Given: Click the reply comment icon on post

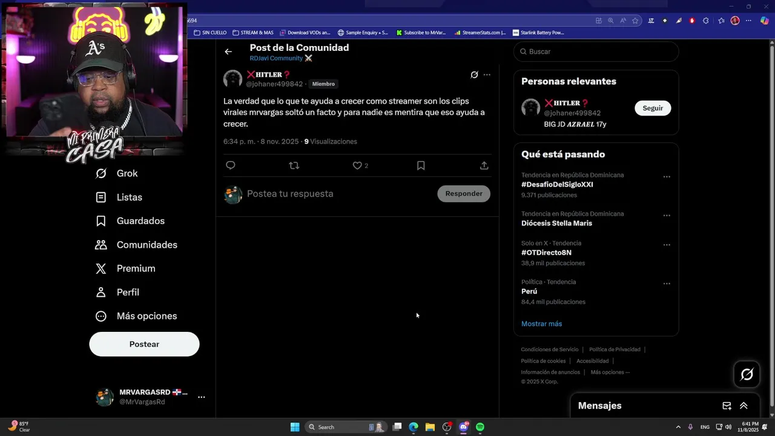Looking at the screenshot, I should [230, 165].
